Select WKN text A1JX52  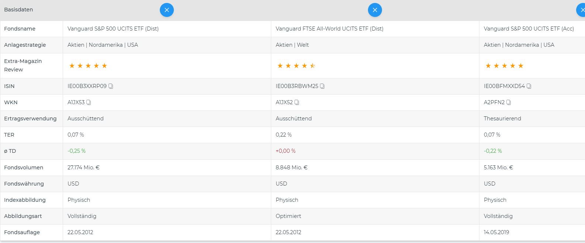tap(284, 102)
